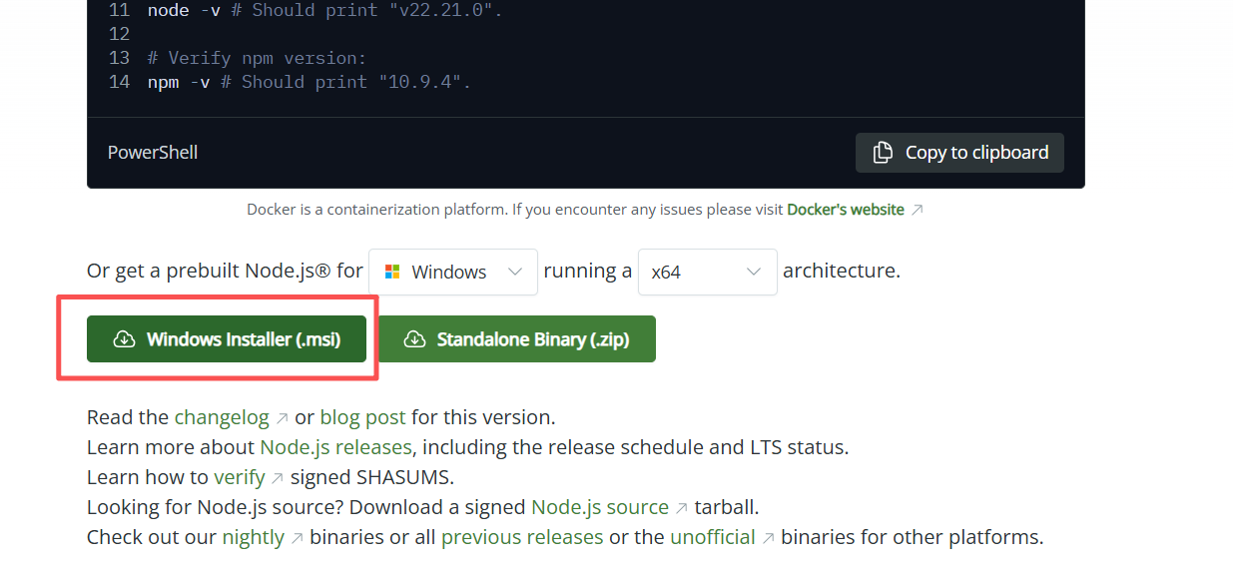Click download cloud icon on Windows Installer
This screenshot has width=1233, height=578.
pyautogui.click(x=124, y=339)
